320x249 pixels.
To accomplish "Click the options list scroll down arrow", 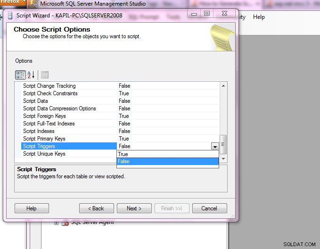I will (x=223, y=159).
